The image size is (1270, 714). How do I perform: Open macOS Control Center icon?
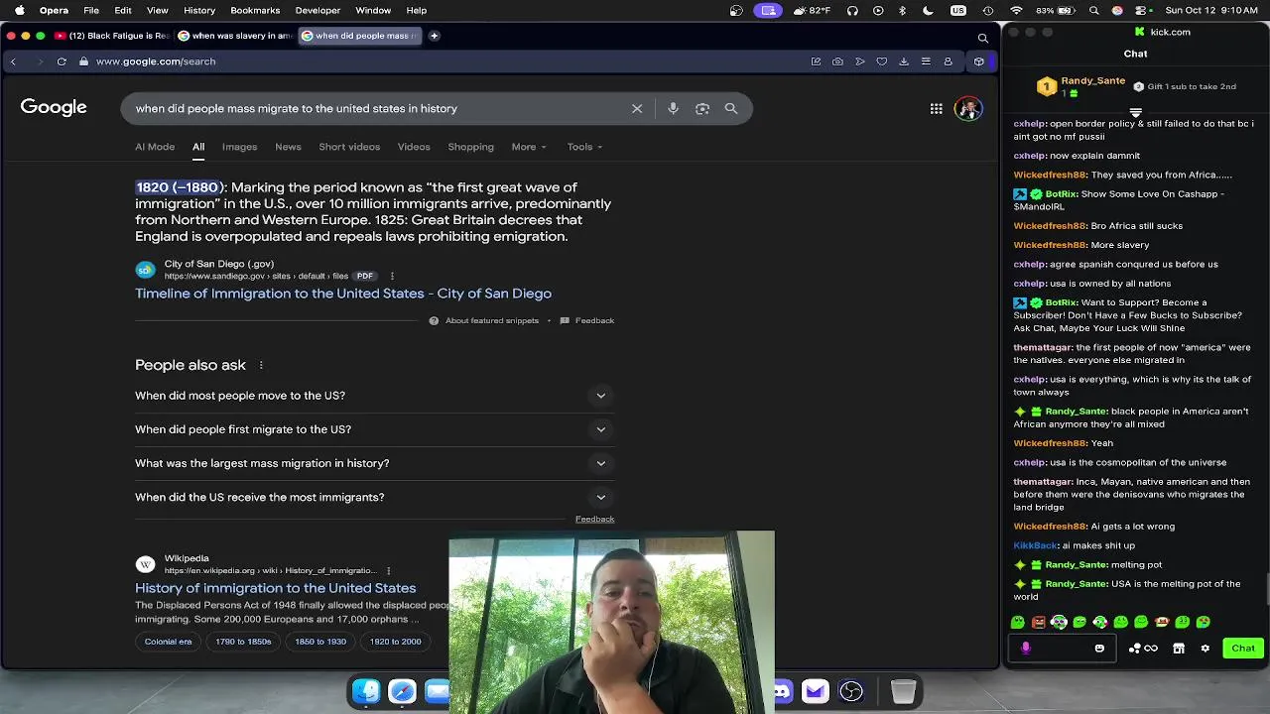tap(1141, 10)
